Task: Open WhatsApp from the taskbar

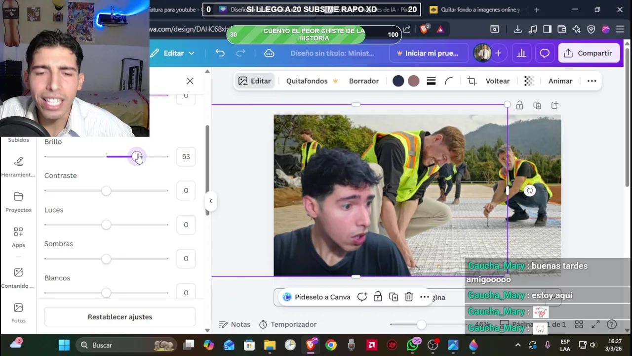Action: [412, 345]
